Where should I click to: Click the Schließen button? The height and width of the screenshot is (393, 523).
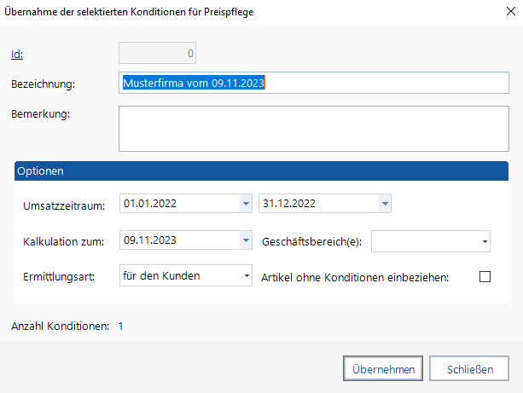(x=470, y=369)
